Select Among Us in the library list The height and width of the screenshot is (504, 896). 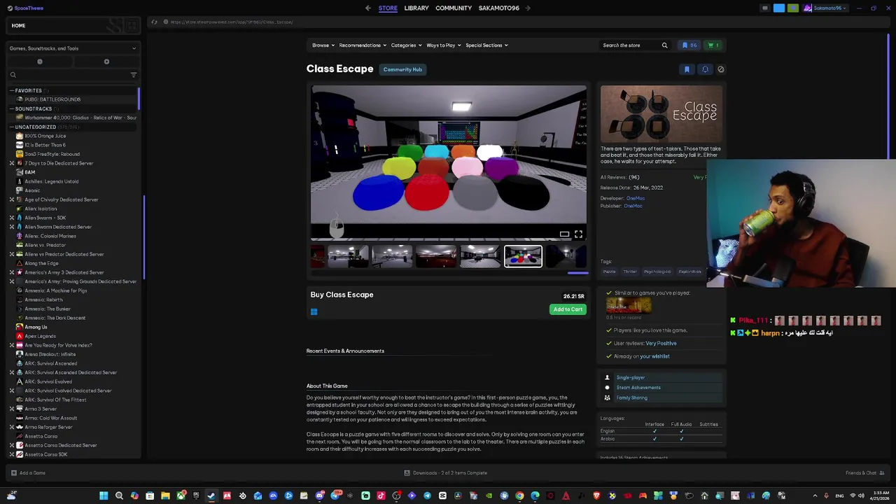click(36, 327)
